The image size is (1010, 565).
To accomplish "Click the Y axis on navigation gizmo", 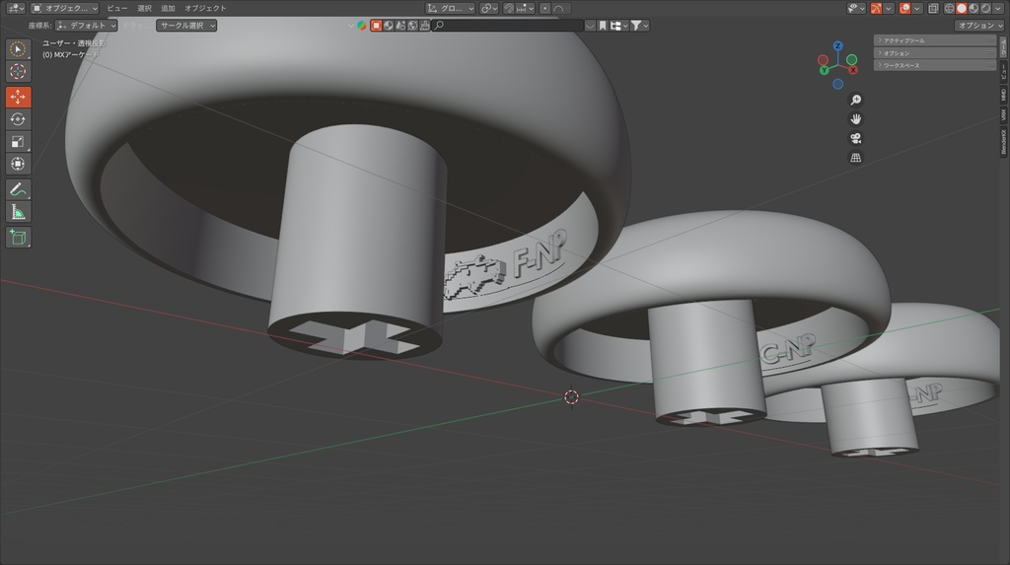I will (824, 70).
